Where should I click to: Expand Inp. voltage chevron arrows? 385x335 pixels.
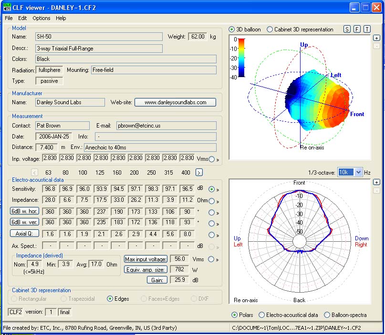(218, 160)
